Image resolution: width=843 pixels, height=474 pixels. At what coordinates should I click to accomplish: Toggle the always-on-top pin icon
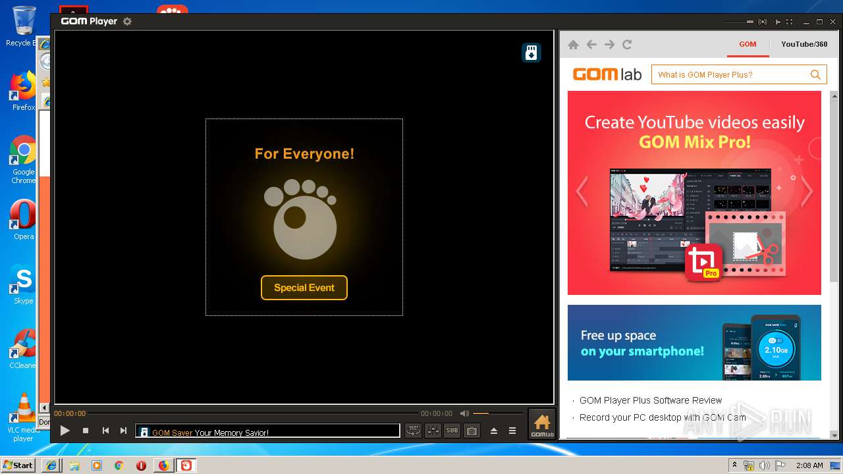click(777, 22)
